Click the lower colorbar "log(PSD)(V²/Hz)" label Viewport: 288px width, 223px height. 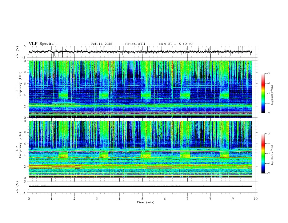click(272, 155)
